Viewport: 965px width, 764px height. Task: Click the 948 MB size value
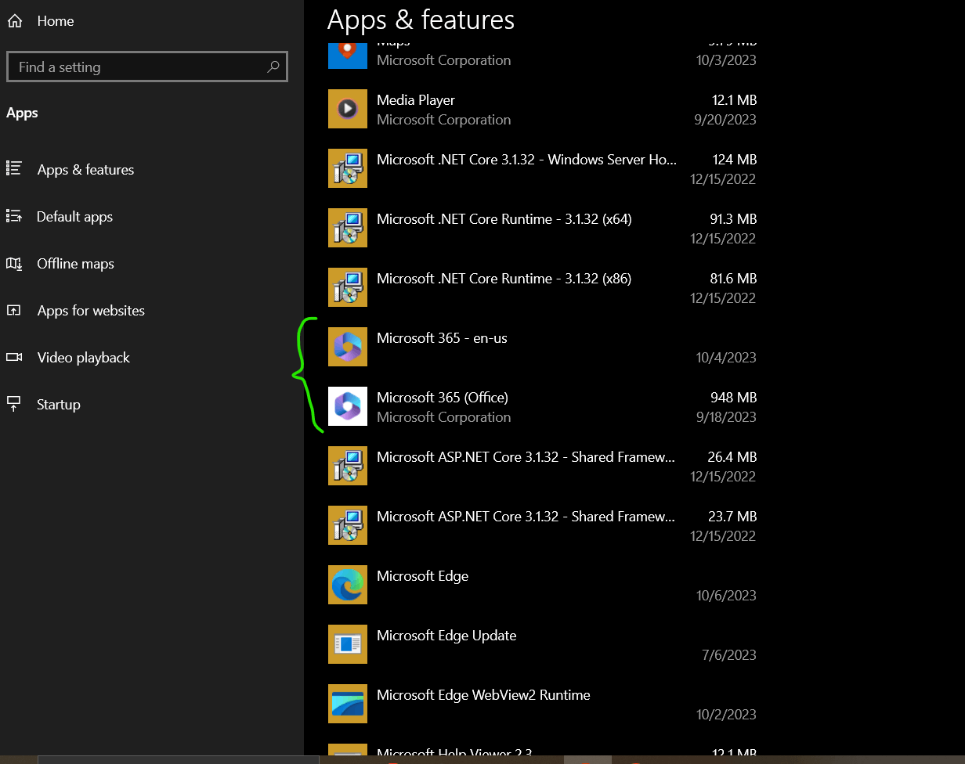734,398
